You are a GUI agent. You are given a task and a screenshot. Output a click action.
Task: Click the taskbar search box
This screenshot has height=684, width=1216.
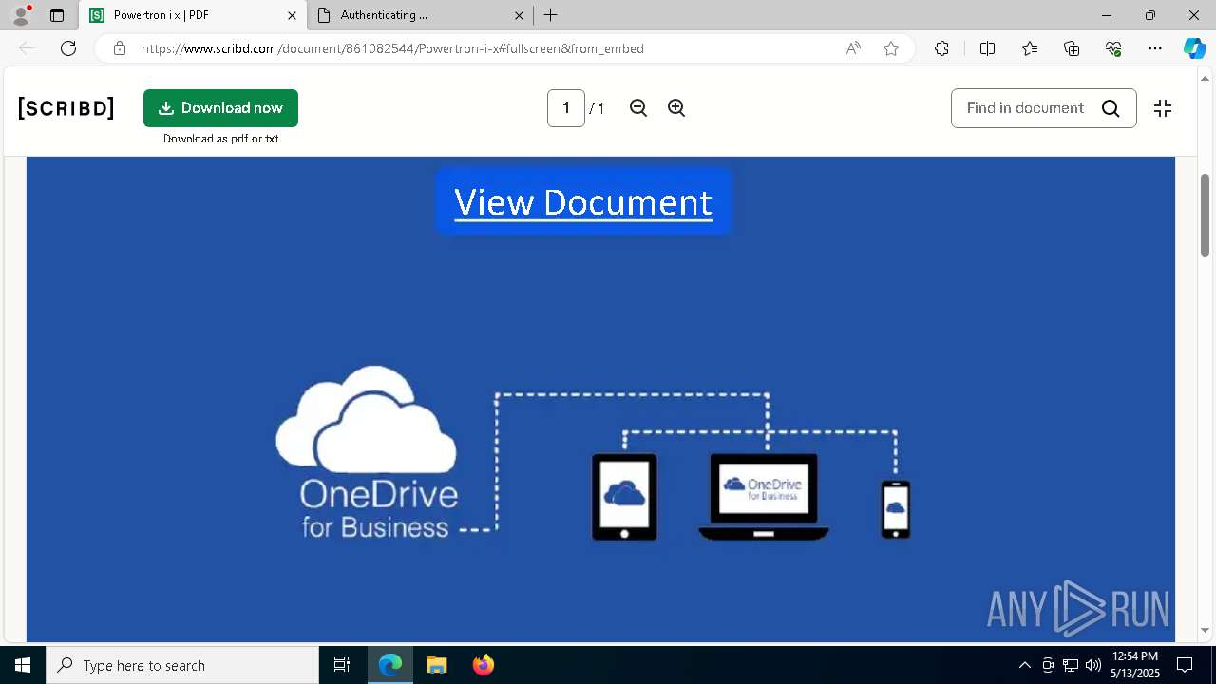click(182, 665)
